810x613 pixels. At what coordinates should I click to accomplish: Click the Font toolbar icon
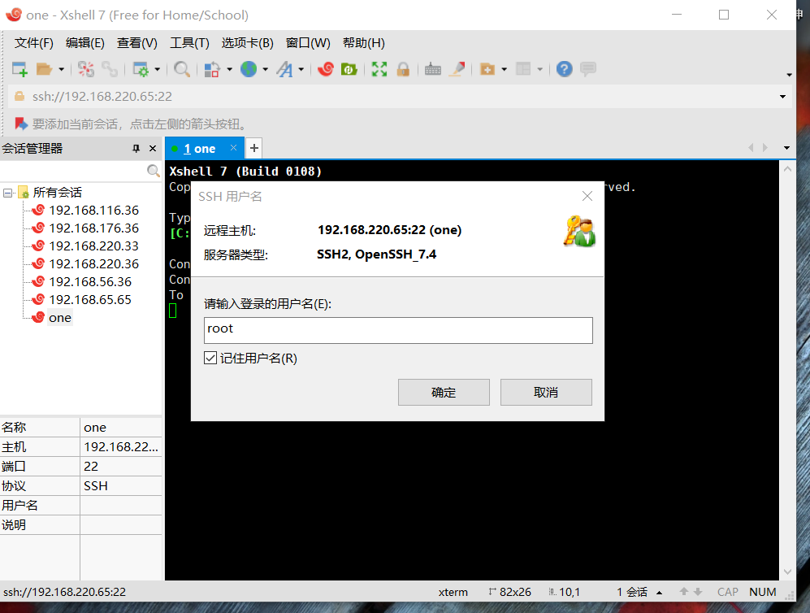coord(284,69)
